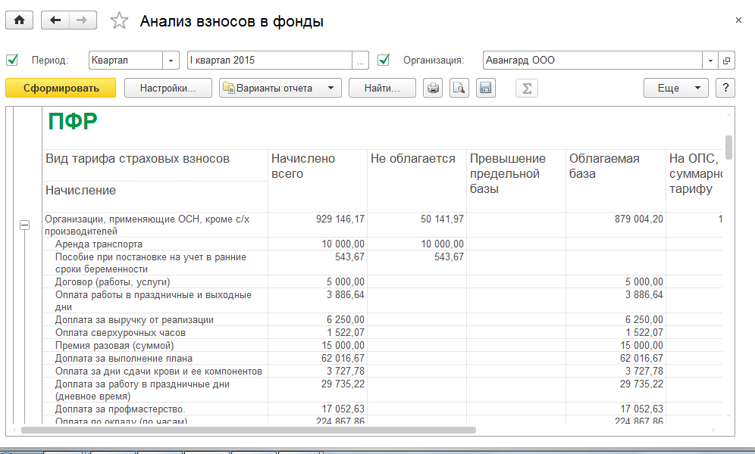Add report to favorites star

pos(119,21)
